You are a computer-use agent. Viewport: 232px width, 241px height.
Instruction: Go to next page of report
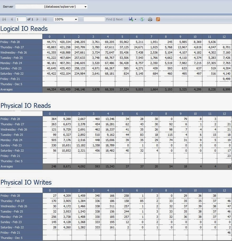(x=38, y=19)
